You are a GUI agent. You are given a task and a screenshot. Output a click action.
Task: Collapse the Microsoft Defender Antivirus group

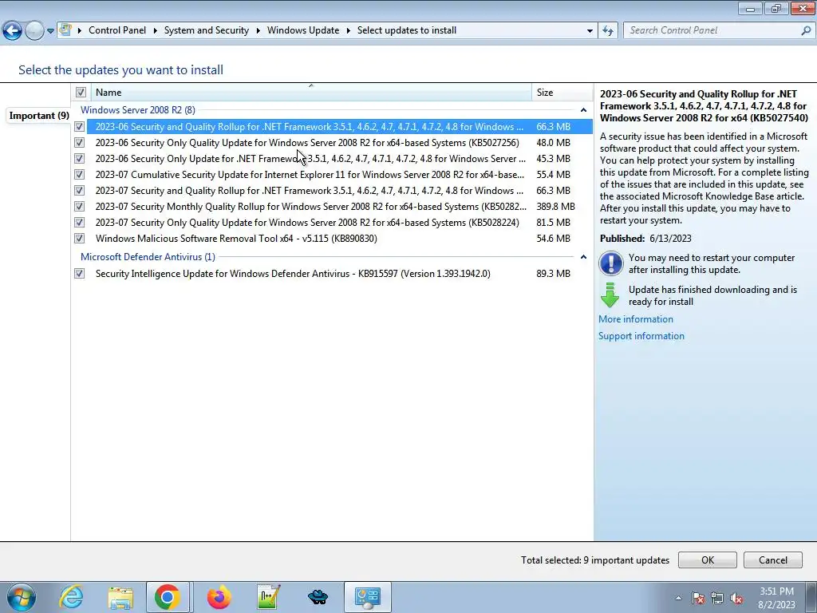tap(583, 257)
